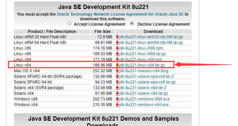
Task: Download jdk-8u221-macosx-x64.dmg file
Action: [x=144, y=71]
